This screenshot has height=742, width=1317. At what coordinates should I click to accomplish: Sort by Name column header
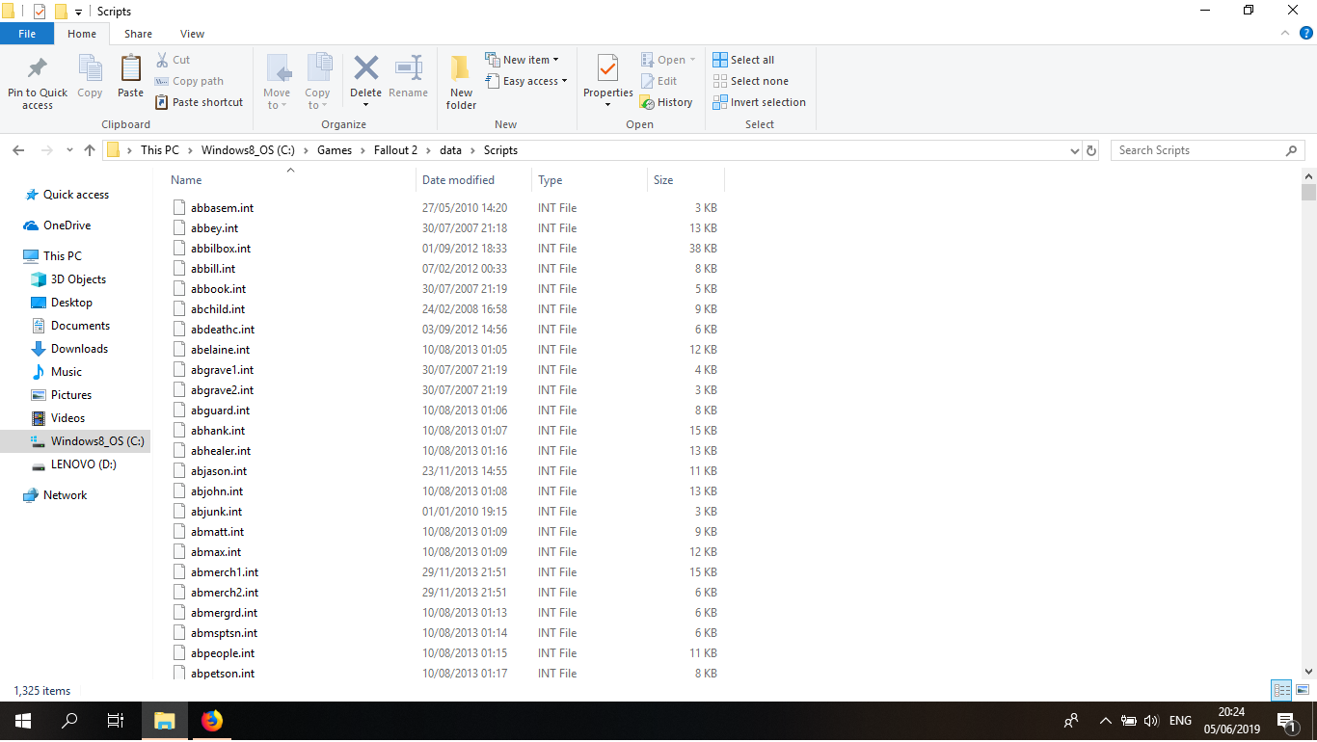pos(186,180)
